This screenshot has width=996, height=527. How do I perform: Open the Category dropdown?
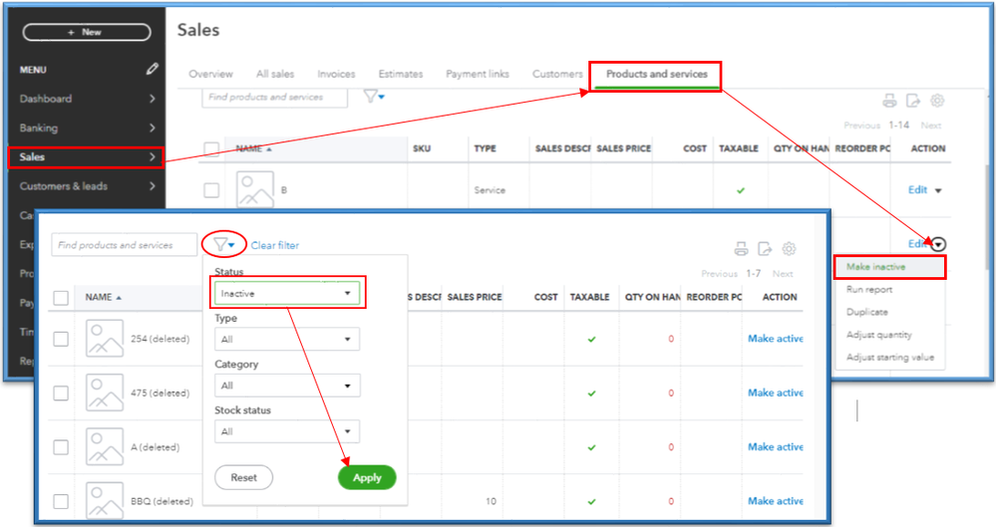(287, 386)
